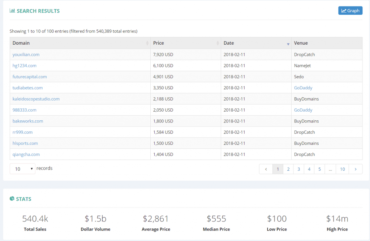
Task: Open futurecapital.com domain link
Action: pos(30,77)
